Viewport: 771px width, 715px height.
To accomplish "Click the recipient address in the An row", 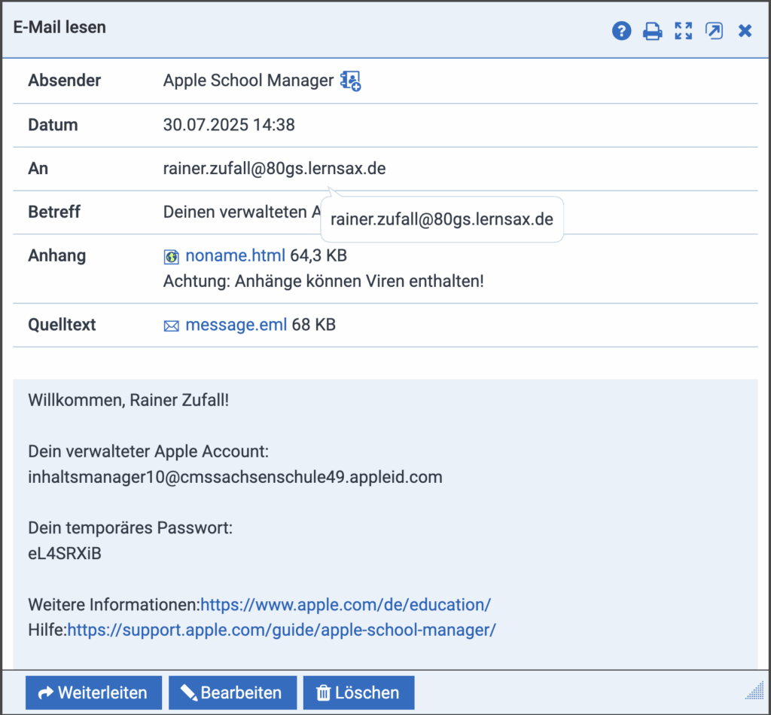I will (274, 168).
